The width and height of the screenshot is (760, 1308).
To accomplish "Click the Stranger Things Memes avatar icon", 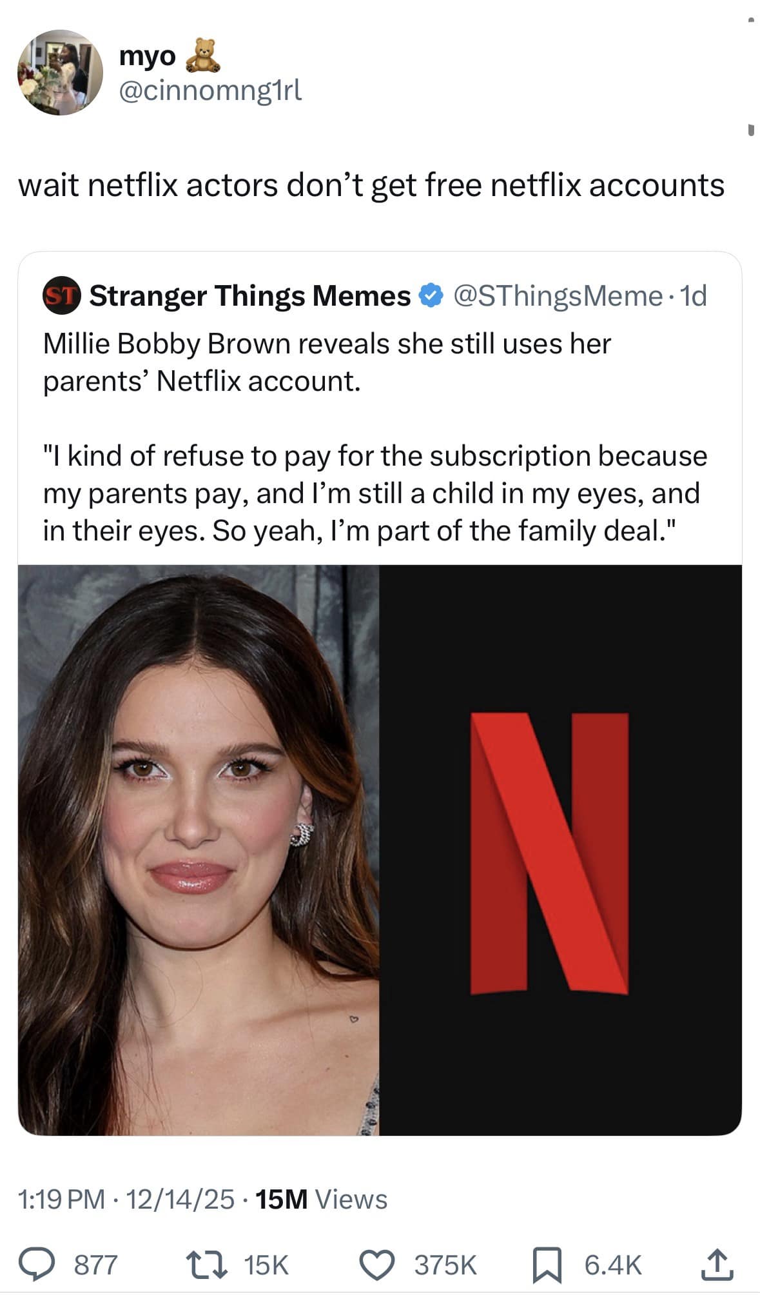I will coord(61,297).
